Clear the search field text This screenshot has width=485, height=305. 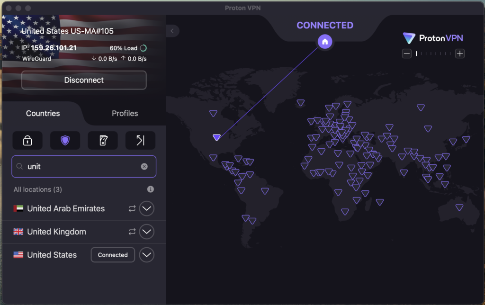144,166
